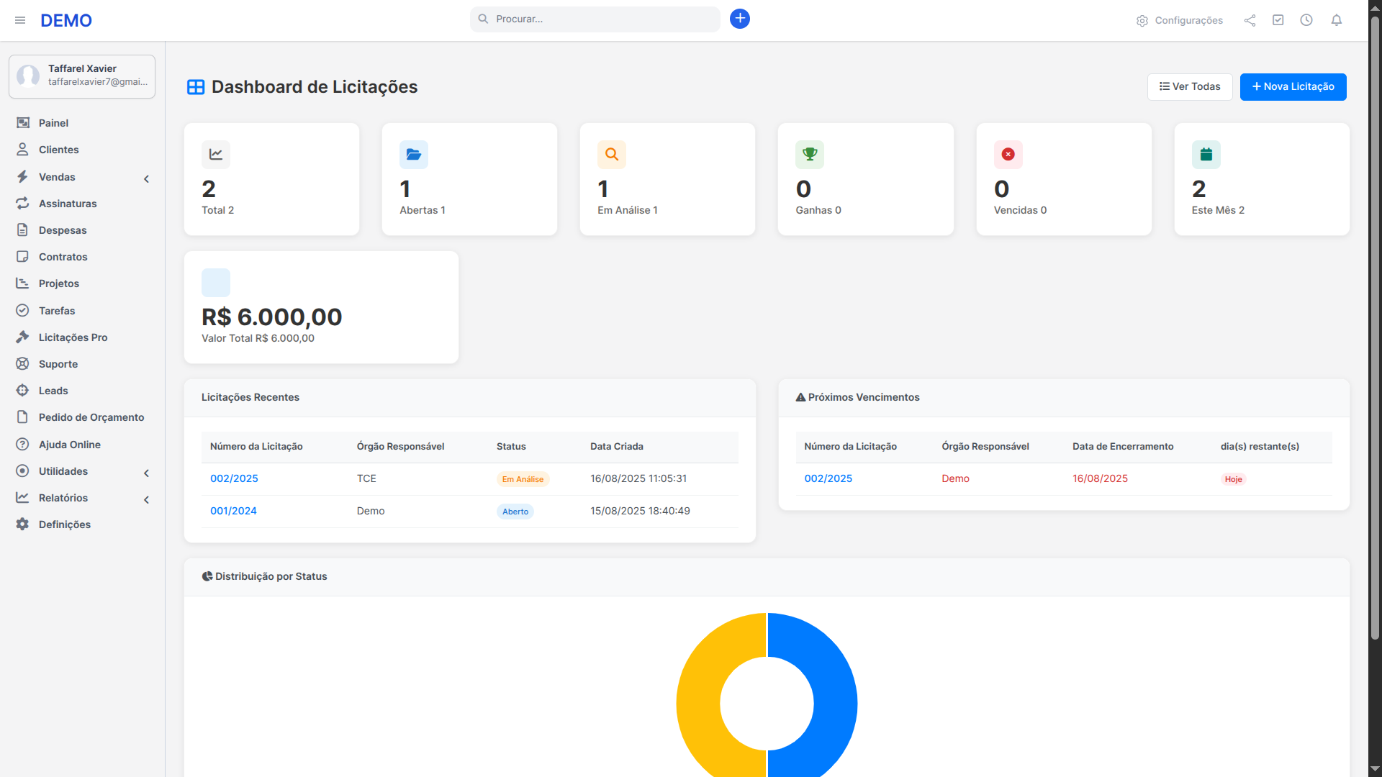Viewport: 1382px width, 777px height.
Task: Click the share icon in the top bar
Action: 1250,20
